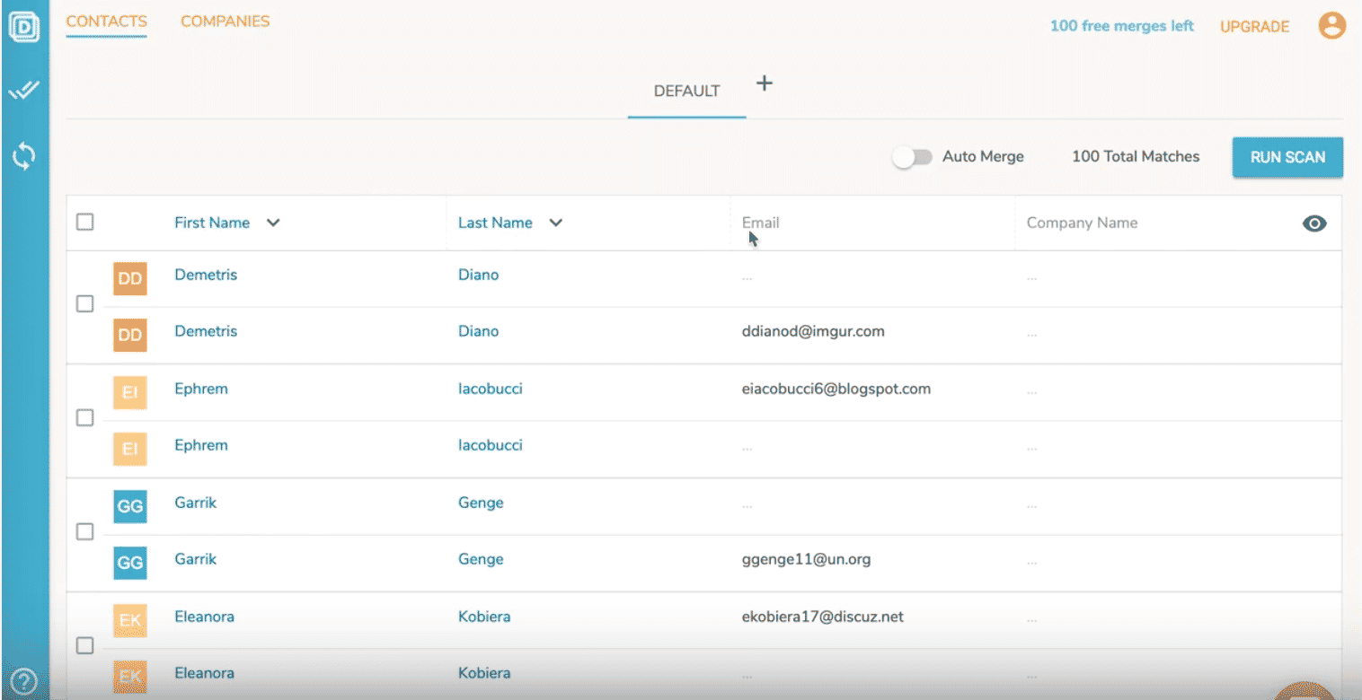1362x700 pixels.
Task: Click Iacobucci in the row with eiacobucci6@blogspot.com
Action: (491, 389)
